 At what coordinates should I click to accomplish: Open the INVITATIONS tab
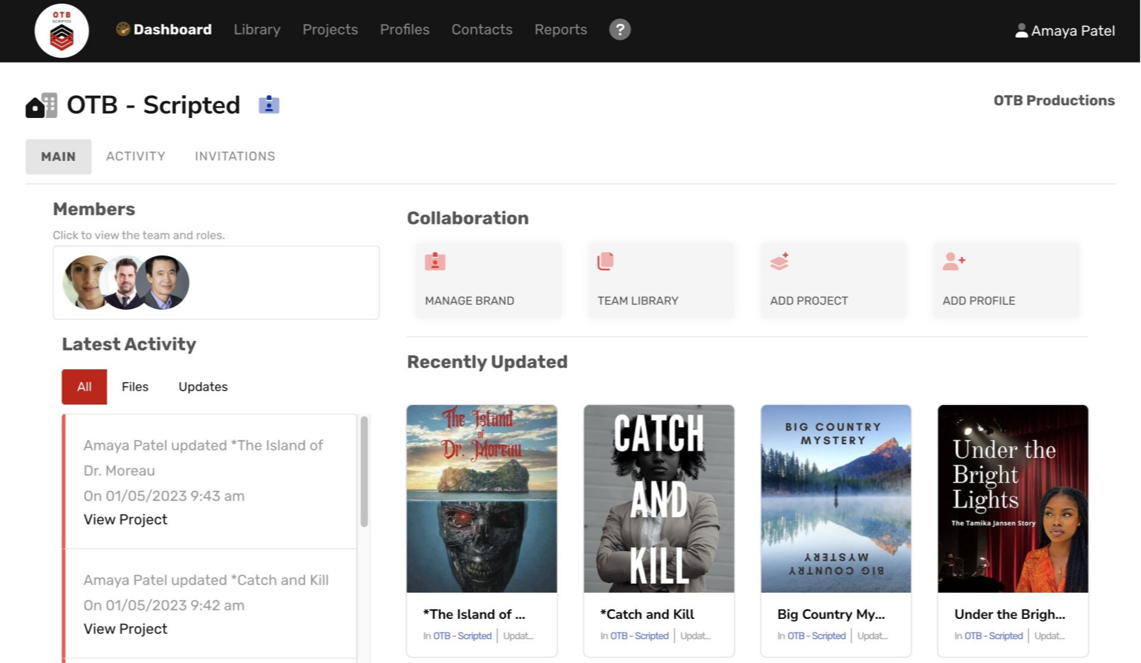pos(235,156)
